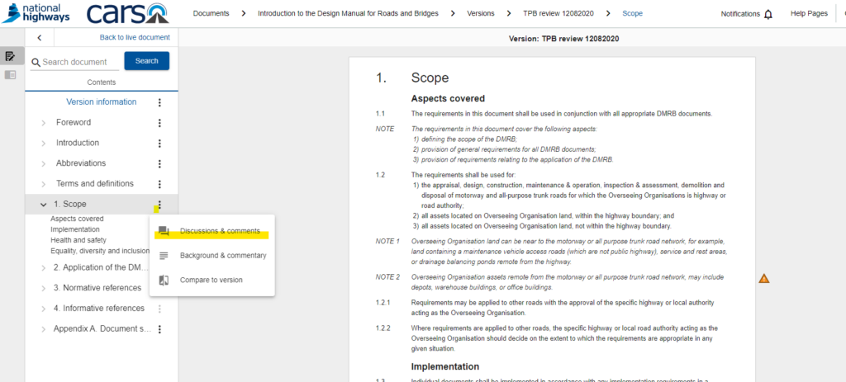Click the back arrow in sidebar header
The height and width of the screenshot is (382, 846).
coord(39,38)
